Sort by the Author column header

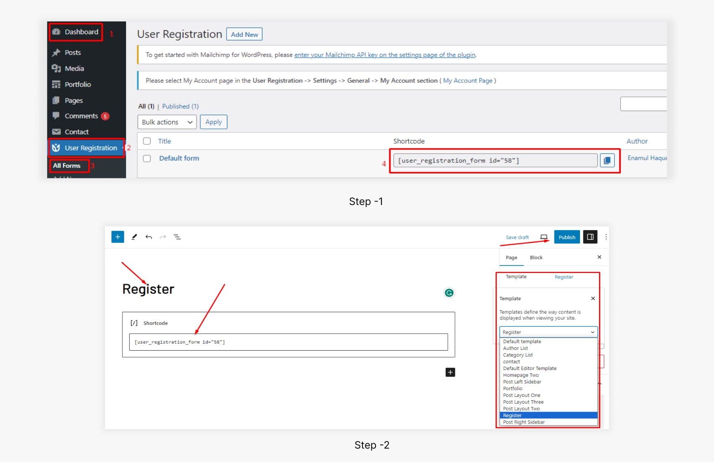click(637, 141)
